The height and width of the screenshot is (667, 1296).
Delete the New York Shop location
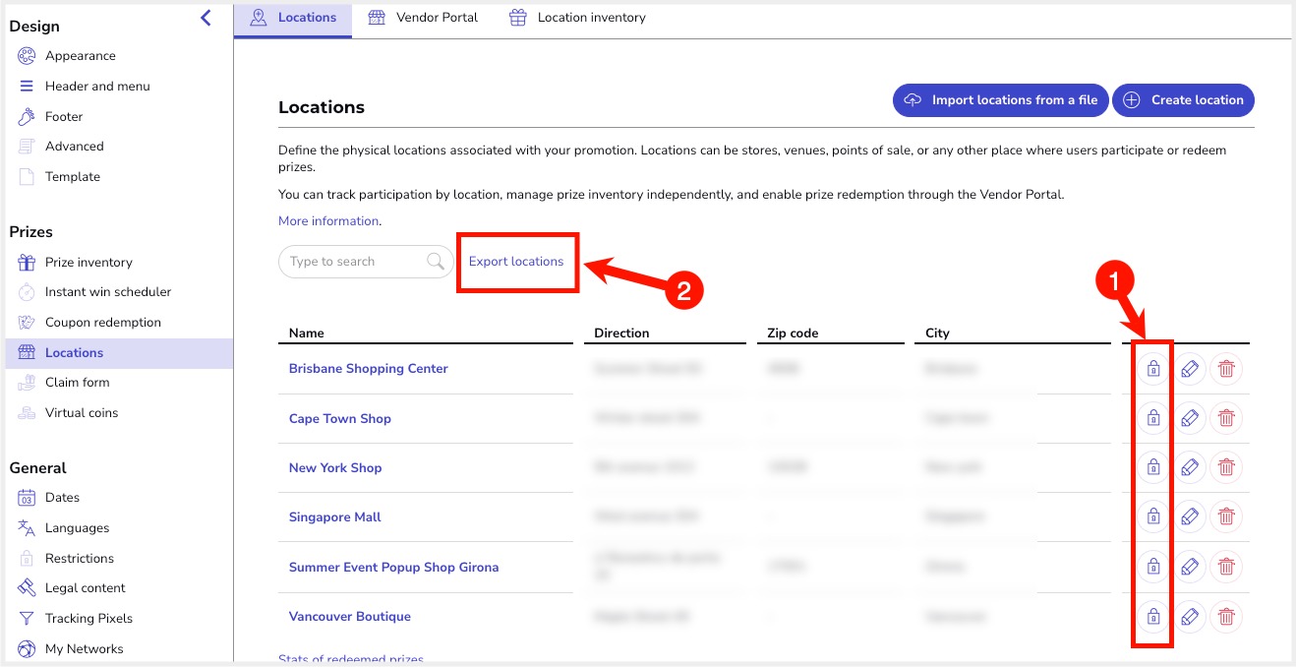[x=1226, y=467]
